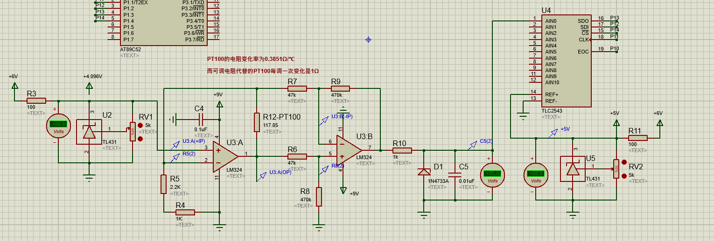Screen dimensions: 714x241
Task: Click the 'AT89C52' part label
Action: tap(130, 49)
